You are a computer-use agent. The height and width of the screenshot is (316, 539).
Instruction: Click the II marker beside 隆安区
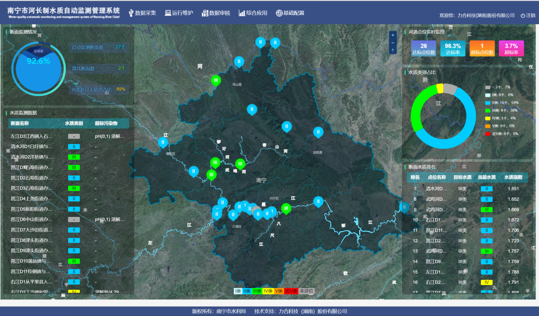coord(163,142)
